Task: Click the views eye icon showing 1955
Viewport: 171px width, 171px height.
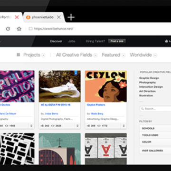Action: [x=7, y=126]
